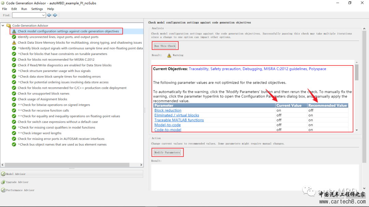Select 'Check for potential ordering issues' item
This screenshot has width=369, height=207.
click(63, 82)
